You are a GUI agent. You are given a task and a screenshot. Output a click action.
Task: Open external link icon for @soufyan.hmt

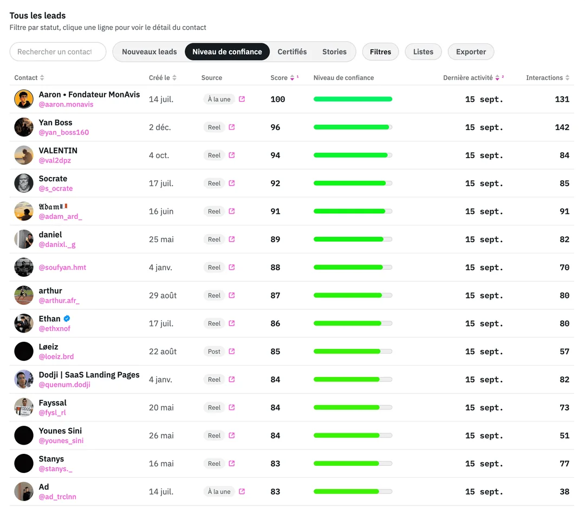click(x=232, y=267)
